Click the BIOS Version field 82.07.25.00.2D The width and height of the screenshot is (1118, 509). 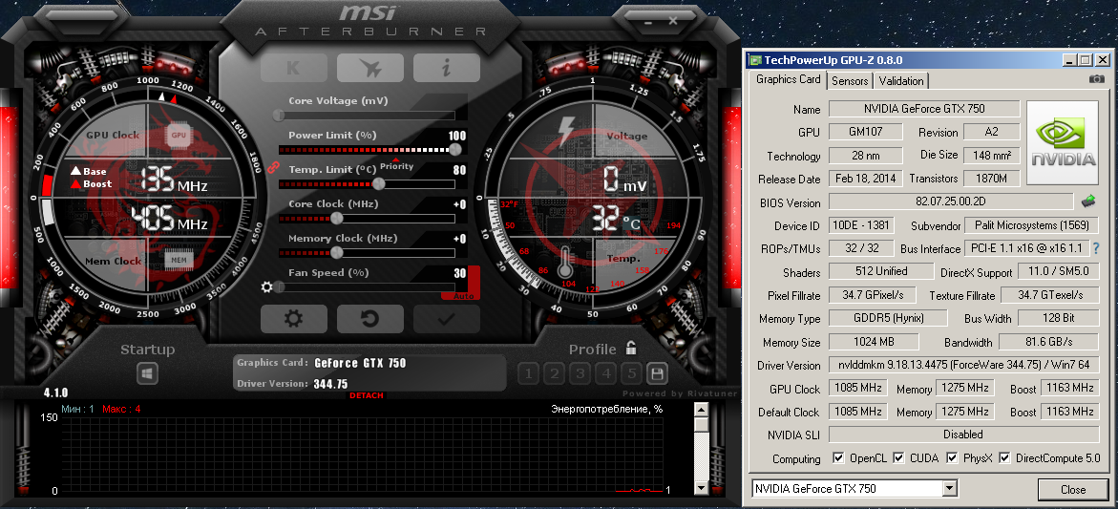[x=951, y=201]
